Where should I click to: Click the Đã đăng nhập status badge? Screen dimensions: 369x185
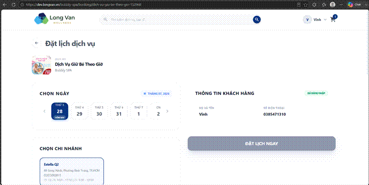point(316,93)
